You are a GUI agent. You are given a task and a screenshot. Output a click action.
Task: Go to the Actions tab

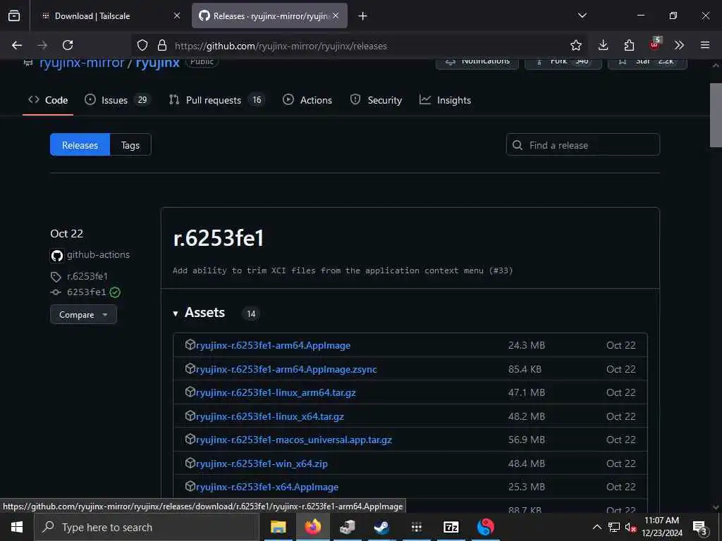tap(307, 100)
